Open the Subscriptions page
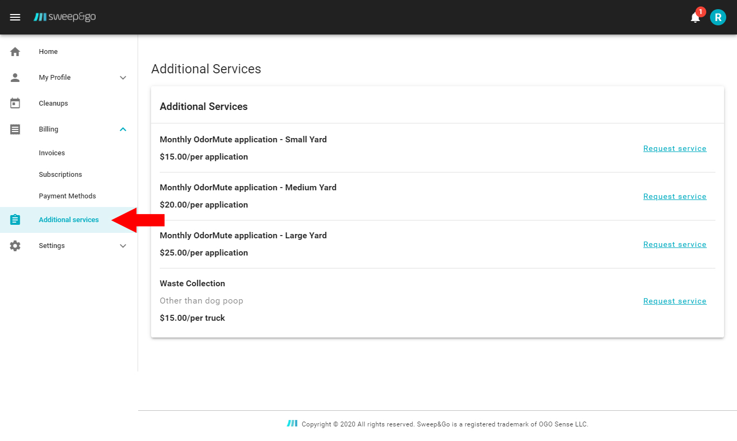Viewport: 737px width, 441px height. coord(60,174)
